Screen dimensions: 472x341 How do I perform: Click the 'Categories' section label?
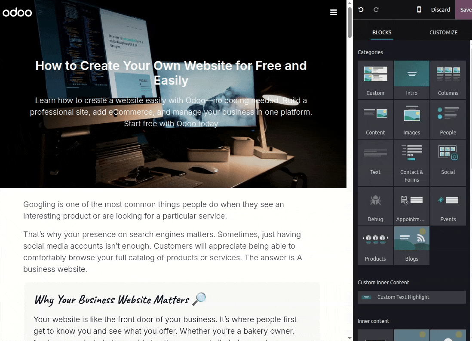[x=370, y=52]
